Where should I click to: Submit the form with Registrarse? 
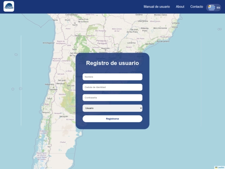pos(112,119)
